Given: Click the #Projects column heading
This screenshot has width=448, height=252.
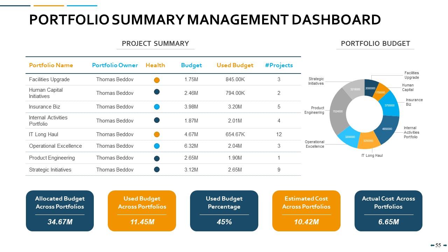Looking at the screenshot, I should [279, 65].
